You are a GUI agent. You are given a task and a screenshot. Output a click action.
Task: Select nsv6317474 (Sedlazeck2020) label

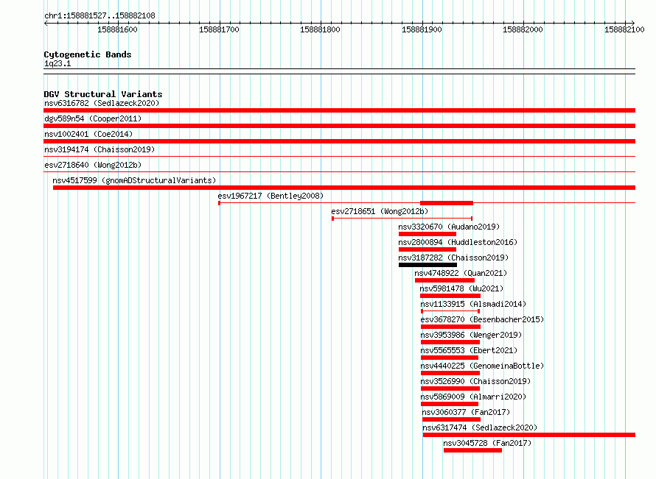click(x=480, y=427)
